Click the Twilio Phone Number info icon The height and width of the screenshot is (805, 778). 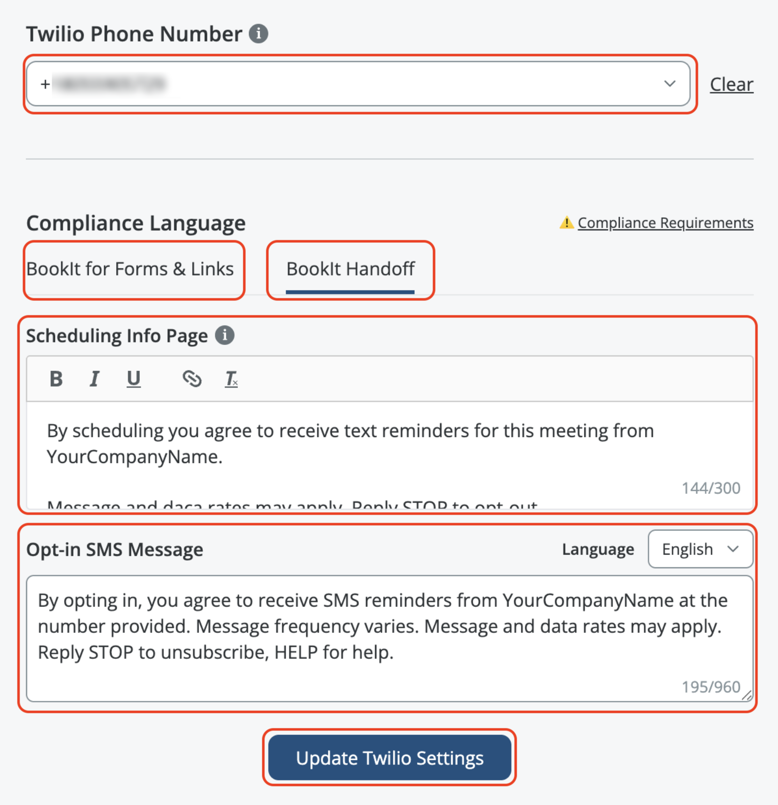pyautogui.click(x=258, y=34)
